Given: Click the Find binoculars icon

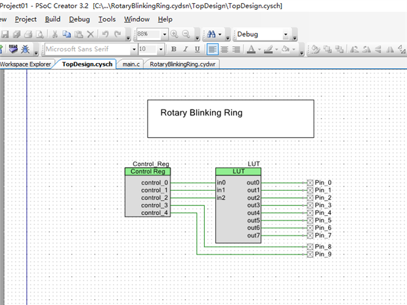Looking at the screenshot, I should click(211, 34).
